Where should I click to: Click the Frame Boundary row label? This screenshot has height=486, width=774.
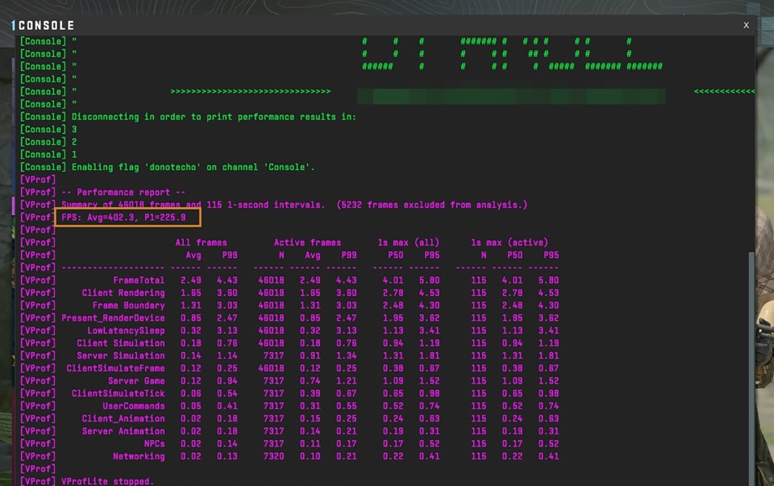pos(128,305)
